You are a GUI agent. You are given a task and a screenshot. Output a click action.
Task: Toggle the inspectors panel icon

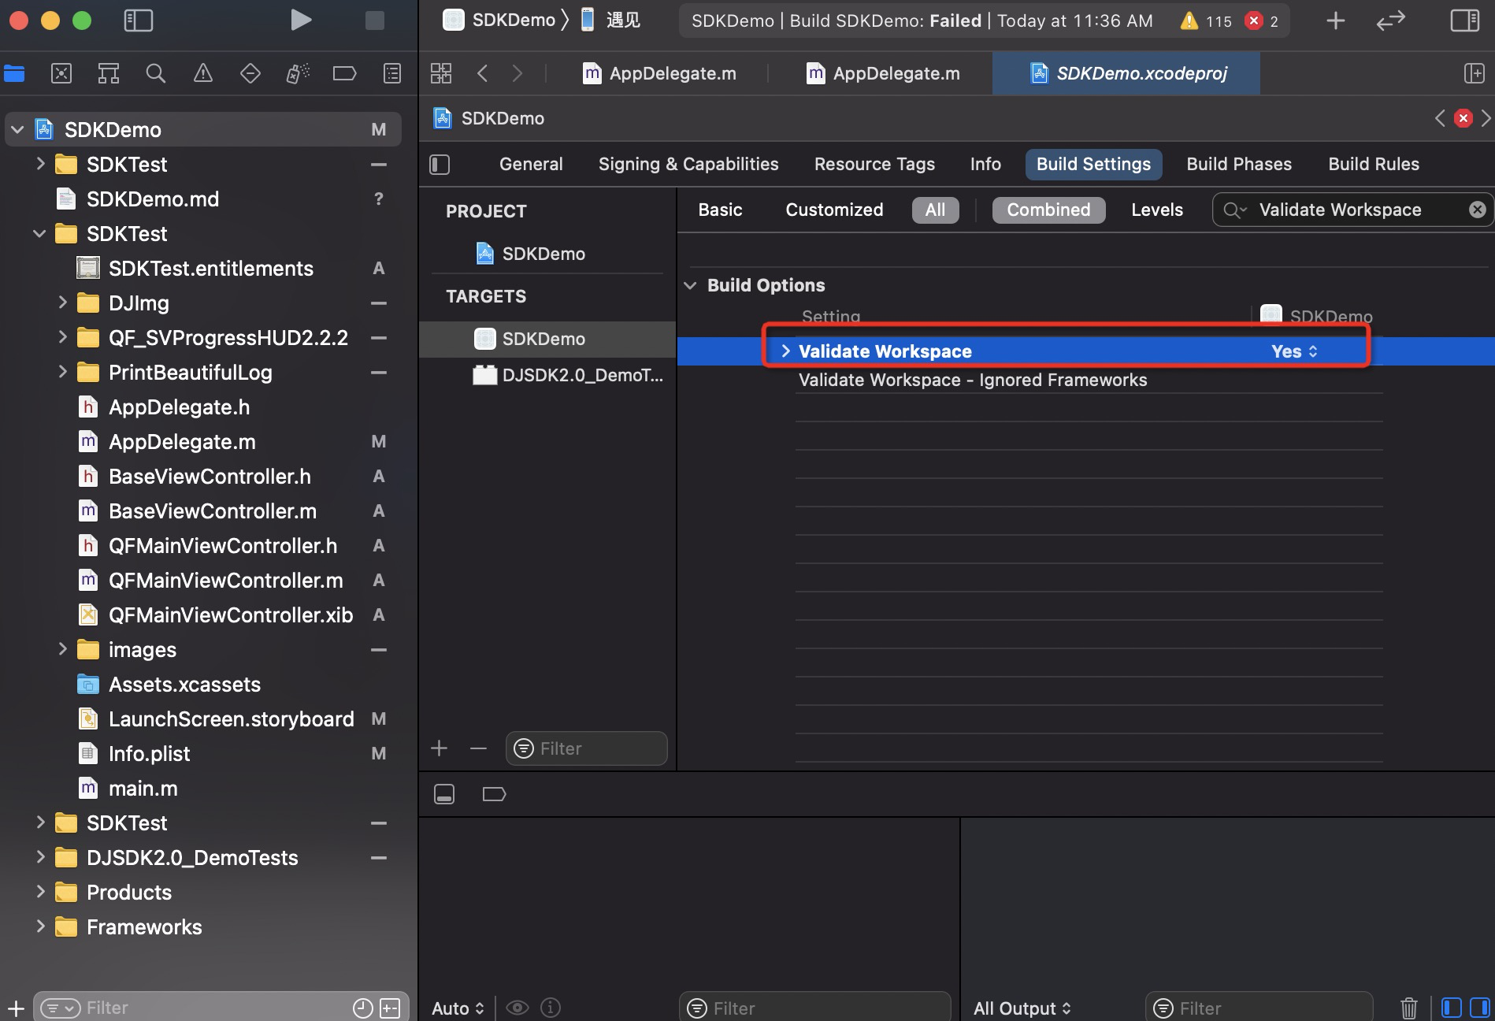1465,20
